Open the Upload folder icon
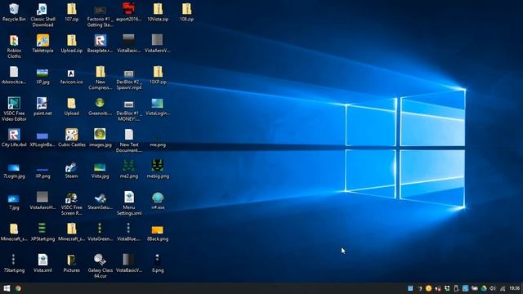Screen dimensions: 523x294 [71, 106]
